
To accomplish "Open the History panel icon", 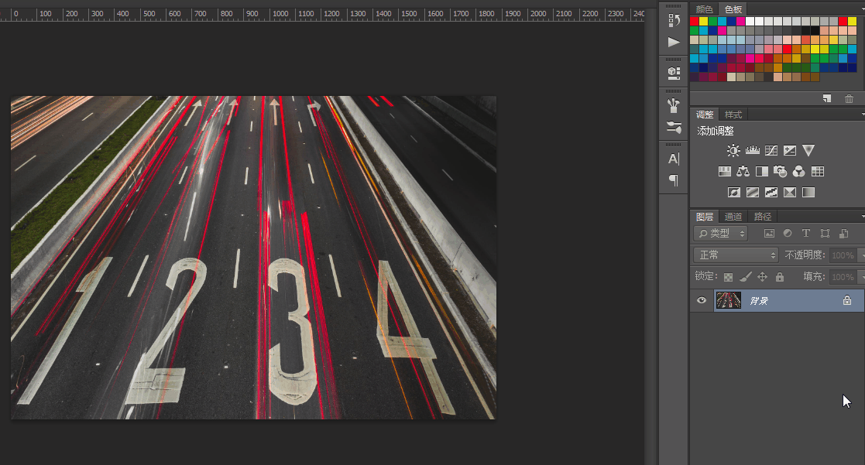I will (x=674, y=20).
